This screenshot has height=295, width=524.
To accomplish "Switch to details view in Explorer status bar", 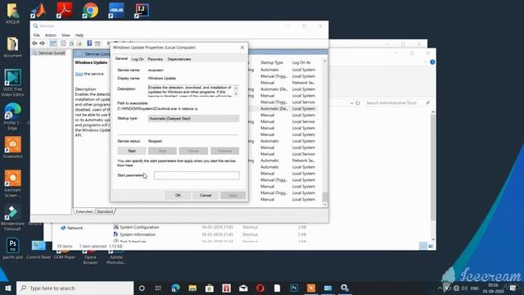I will [x=423, y=246].
